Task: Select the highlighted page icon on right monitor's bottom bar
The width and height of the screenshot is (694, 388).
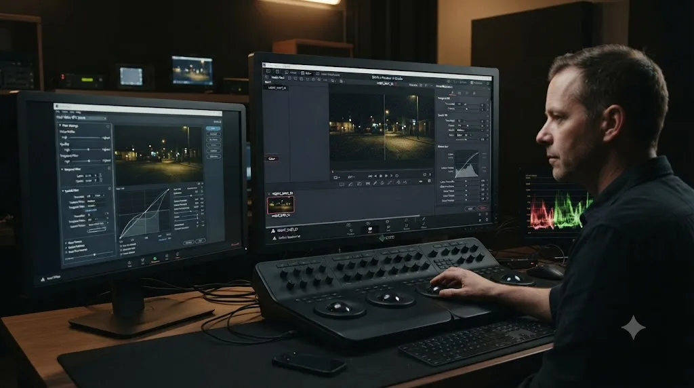Action: (x=370, y=229)
